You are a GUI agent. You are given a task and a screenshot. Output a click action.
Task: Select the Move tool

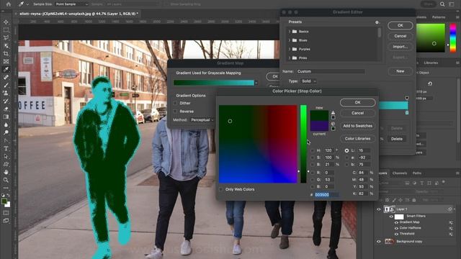(6, 22)
